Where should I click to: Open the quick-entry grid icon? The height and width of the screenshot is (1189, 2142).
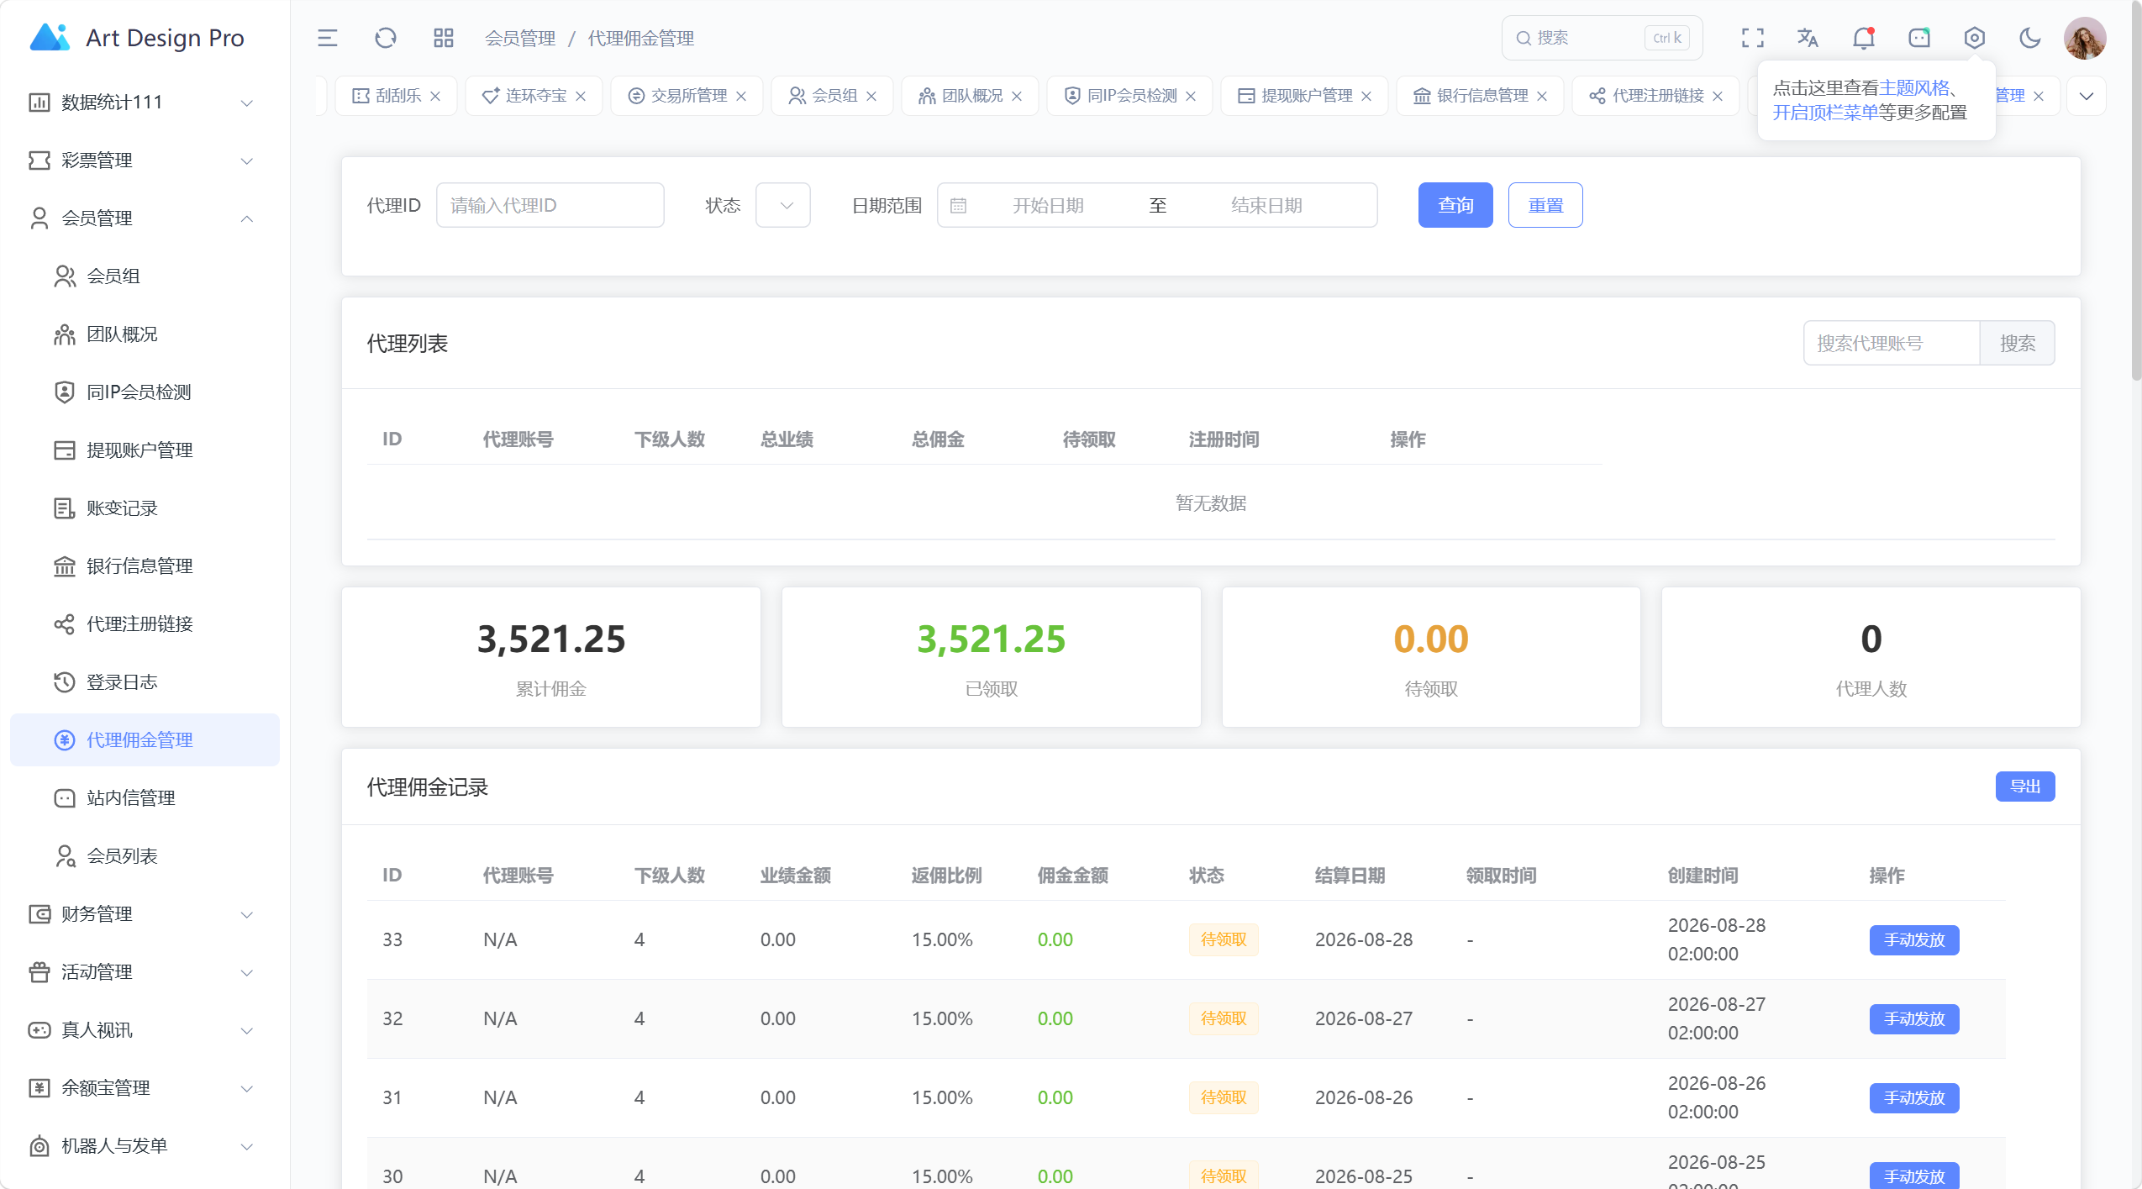coord(443,38)
